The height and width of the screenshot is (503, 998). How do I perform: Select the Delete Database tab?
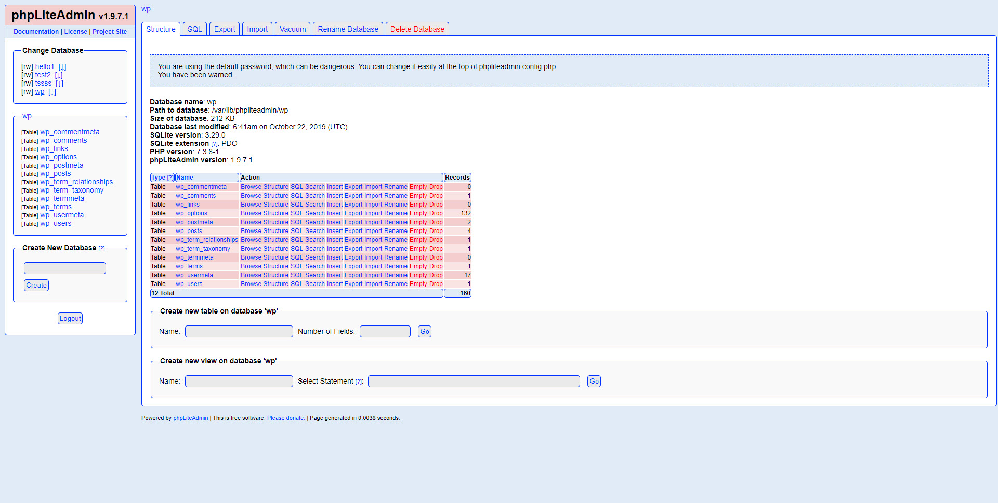[417, 29]
